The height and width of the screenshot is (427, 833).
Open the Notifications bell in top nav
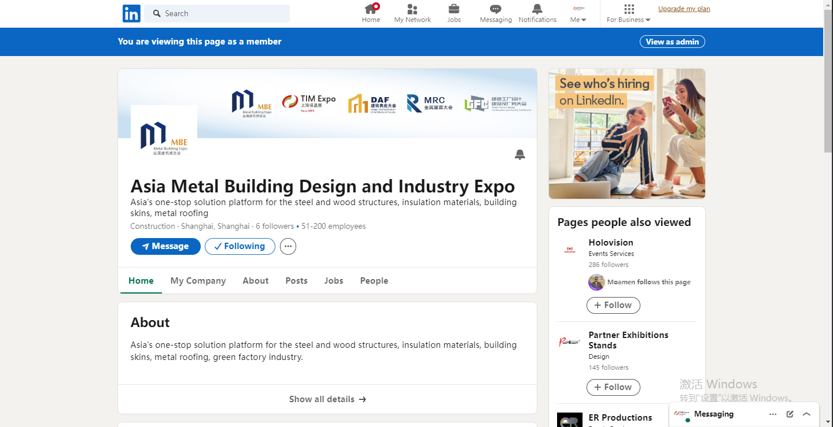(537, 13)
